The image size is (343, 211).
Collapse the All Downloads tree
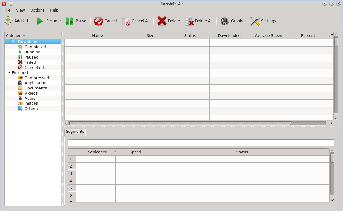pyautogui.click(x=8, y=42)
